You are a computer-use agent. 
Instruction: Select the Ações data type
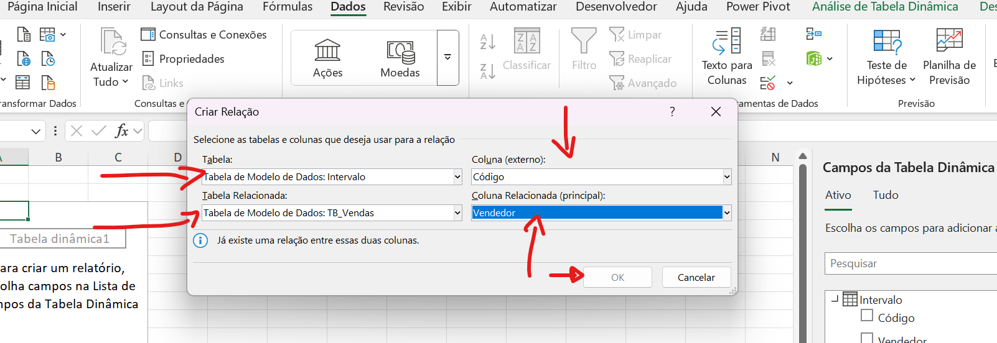click(x=327, y=58)
